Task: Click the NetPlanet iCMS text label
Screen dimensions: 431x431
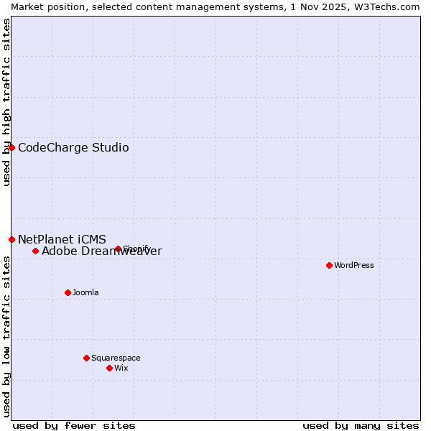Action: point(62,239)
